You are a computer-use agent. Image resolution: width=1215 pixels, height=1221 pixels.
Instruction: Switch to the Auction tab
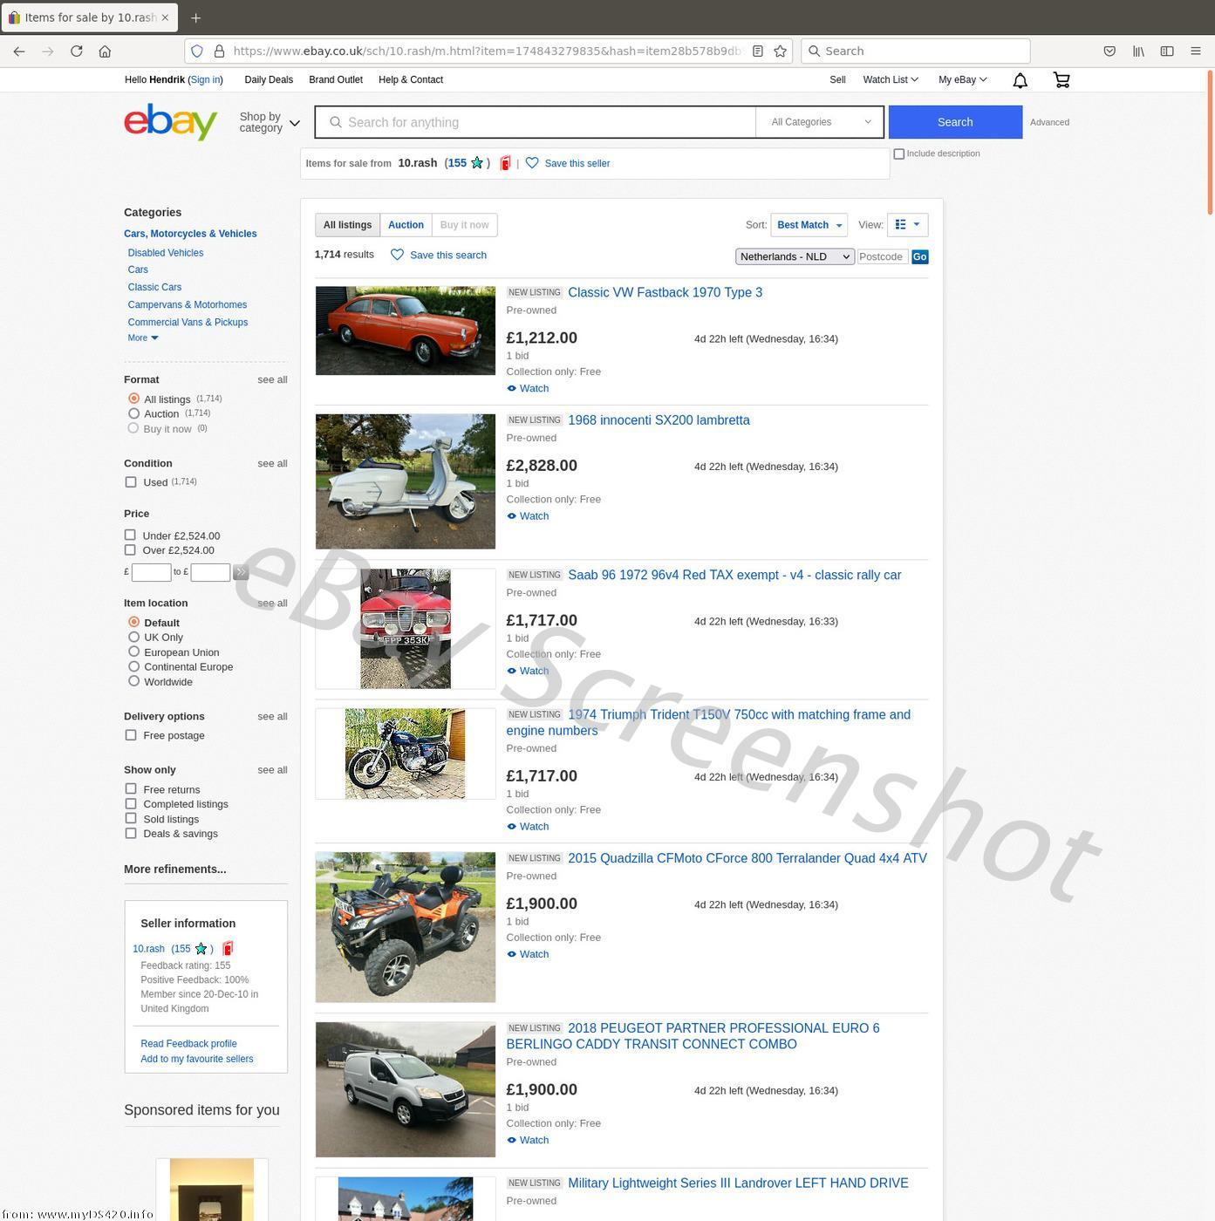(x=406, y=225)
